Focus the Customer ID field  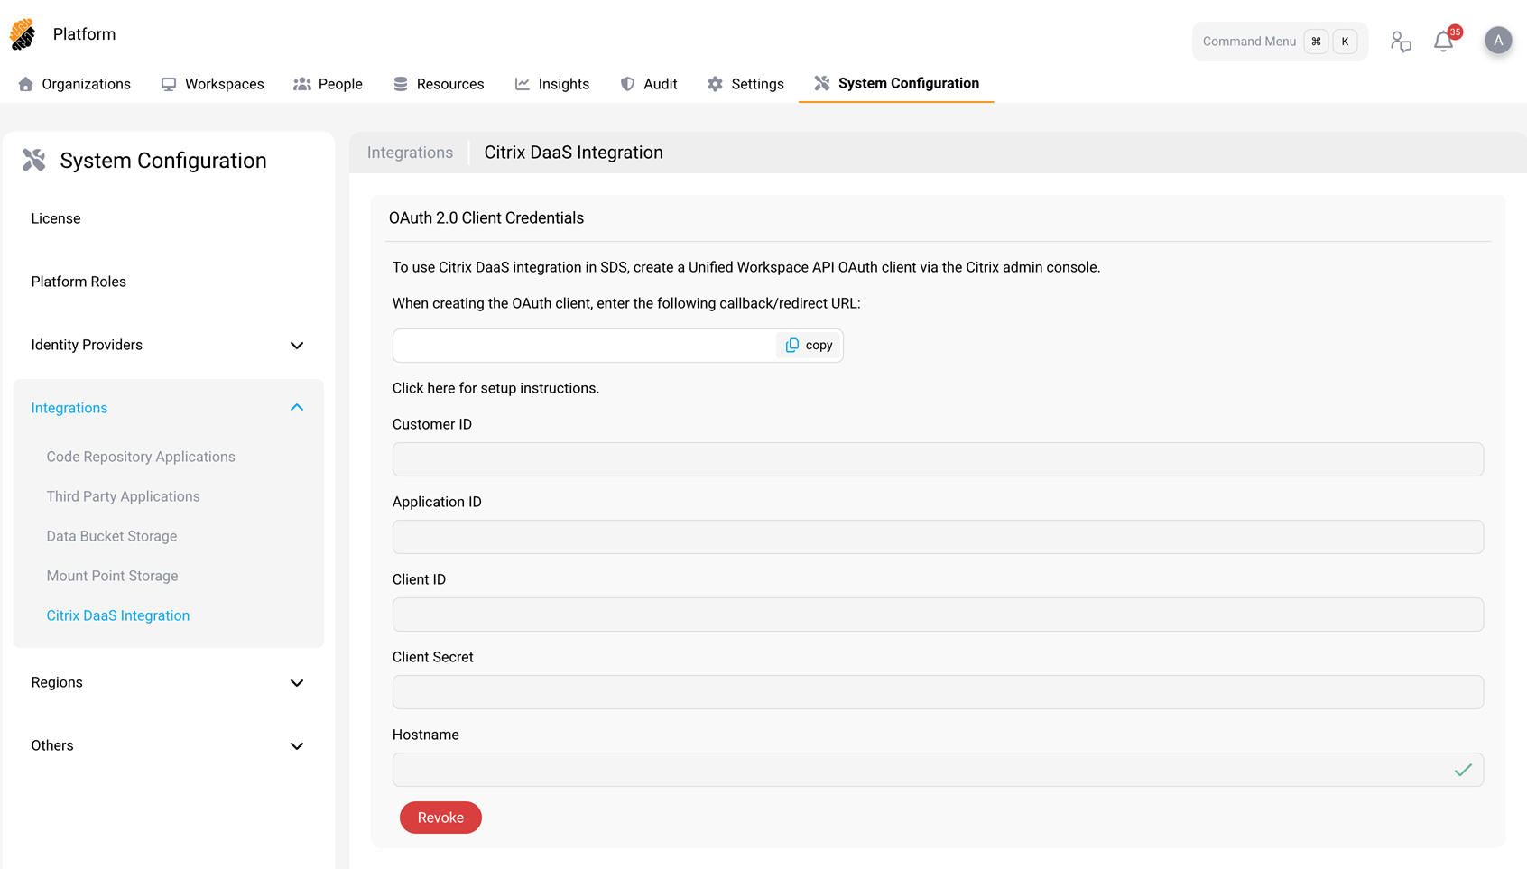pyautogui.click(x=938, y=459)
